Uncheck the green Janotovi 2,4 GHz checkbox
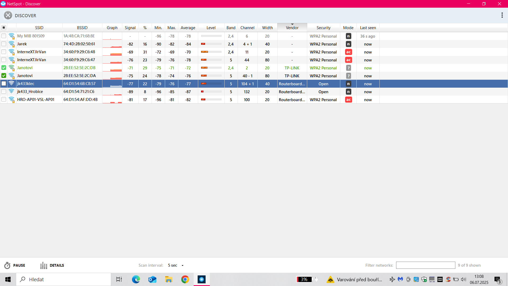This screenshot has height=286, width=508. pos(4,68)
